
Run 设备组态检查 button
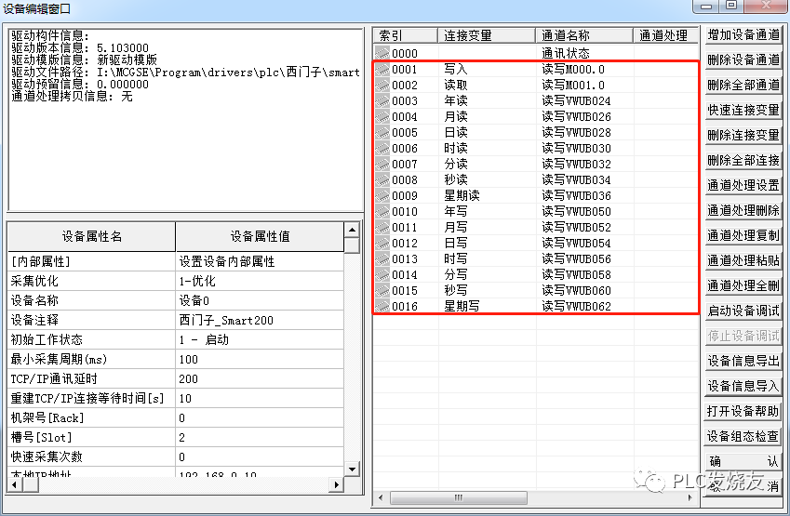743,436
